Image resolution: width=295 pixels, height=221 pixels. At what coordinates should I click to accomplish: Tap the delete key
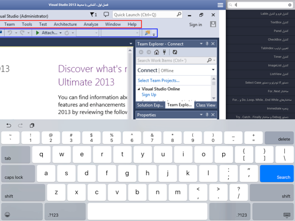(279, 138)
